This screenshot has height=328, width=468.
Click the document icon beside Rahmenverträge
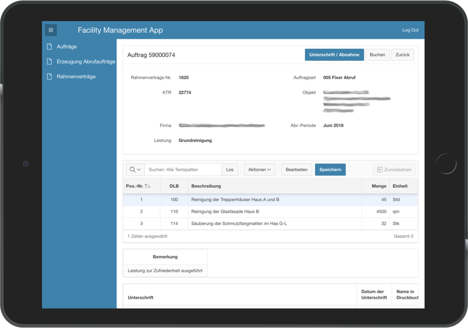click(x=49, y=76)
